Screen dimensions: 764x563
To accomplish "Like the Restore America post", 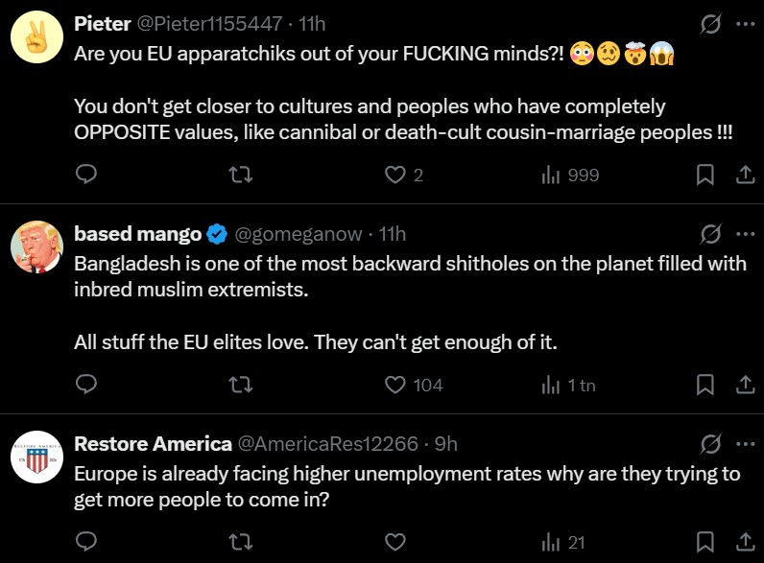I will pyautogui.click(x=394, y=542).
